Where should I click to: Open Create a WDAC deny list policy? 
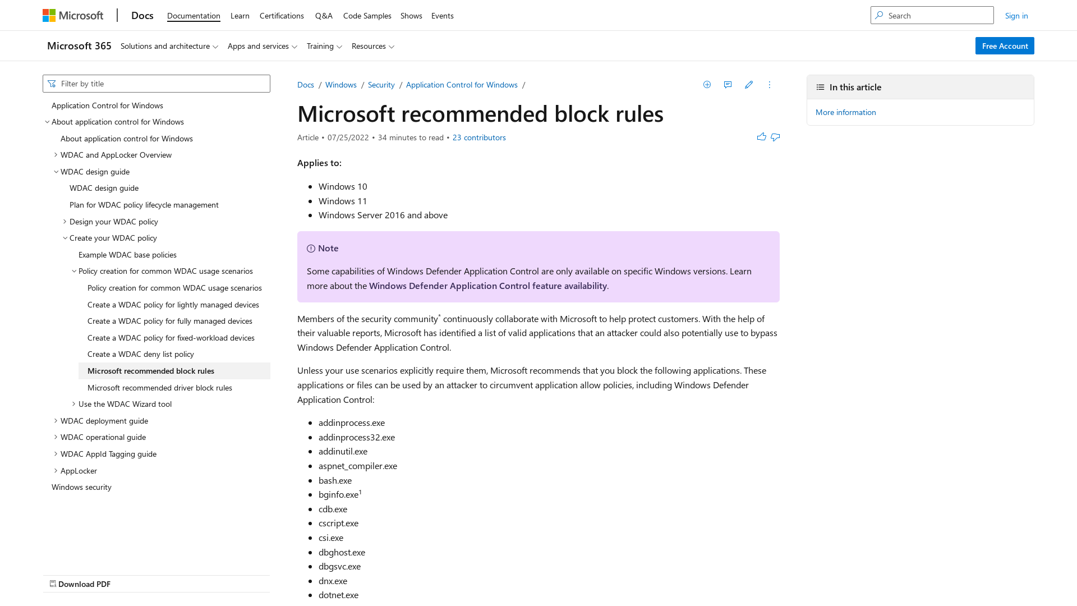pyautogui.click(x=141, y=354)
